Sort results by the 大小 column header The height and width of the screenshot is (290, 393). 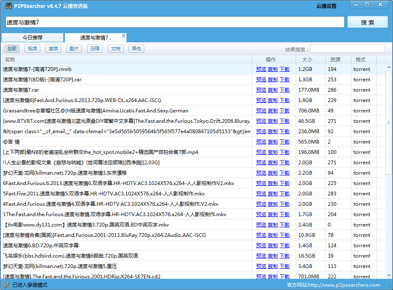click(x=307, y=60)
